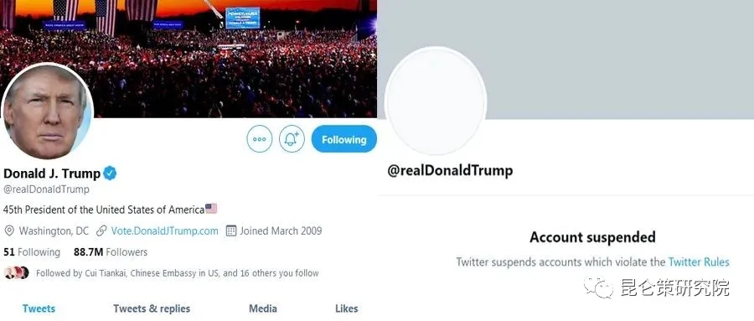754x321 pixels.
Task: Click the blank suspended account avatar
Action: [x=436, y=101]
